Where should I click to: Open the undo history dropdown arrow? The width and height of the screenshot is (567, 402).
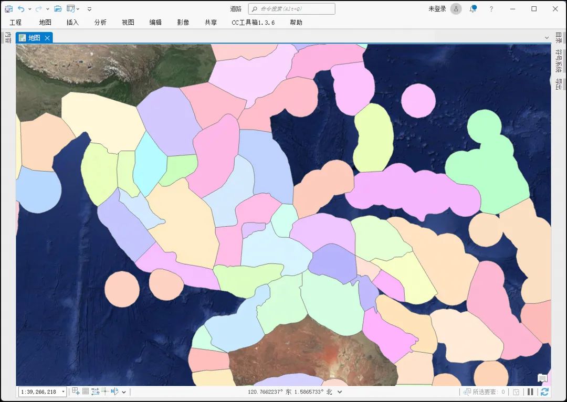pos(29,9)
